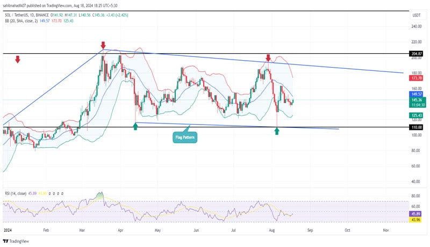This screenshot has height=247, width=430.
Task: Click the purple 45.89 RSI value tag
Action: pos(415,214)
